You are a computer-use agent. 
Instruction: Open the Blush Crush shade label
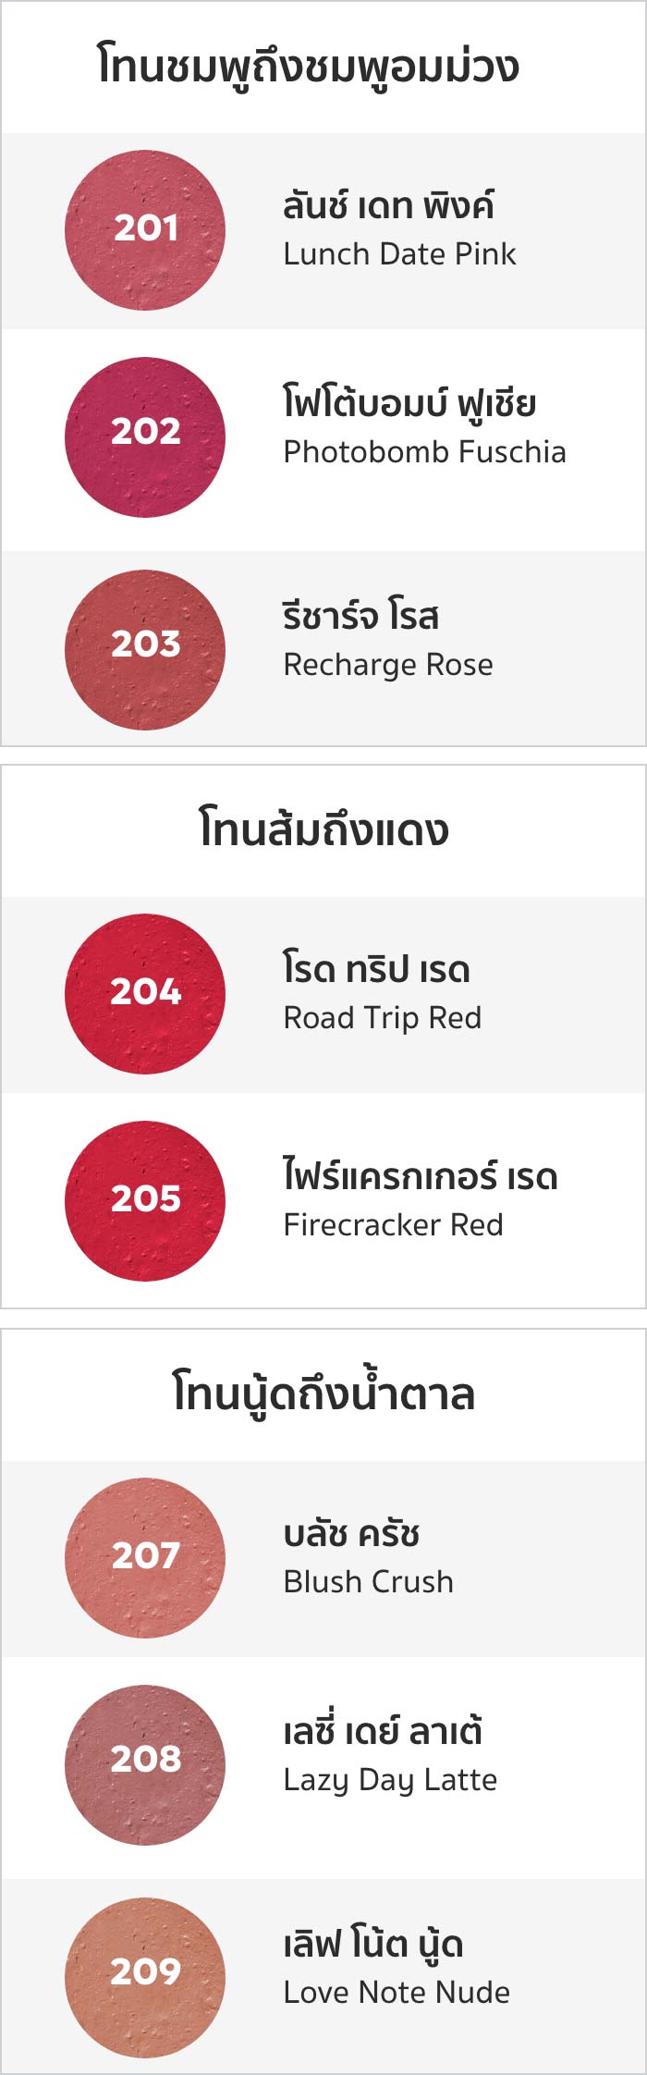pos(369,1582)
